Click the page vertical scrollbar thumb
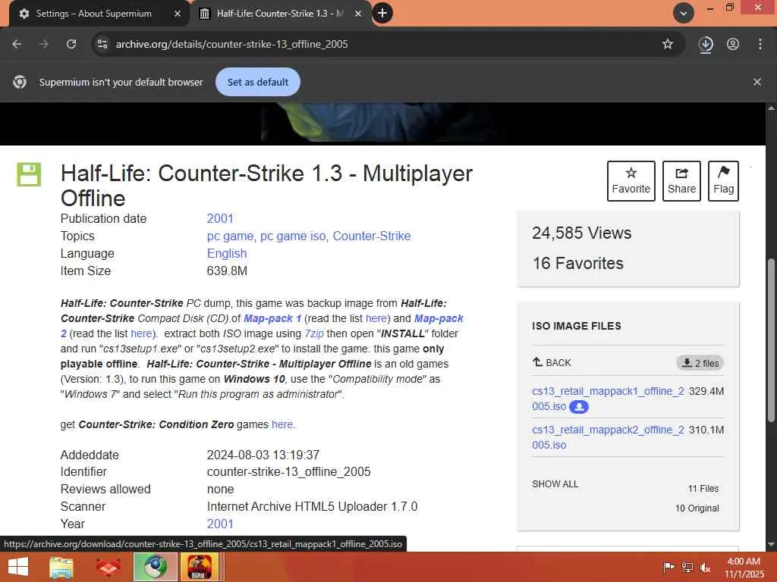The height and width of the screenshot is (582, 777). [x=771, y=340]
